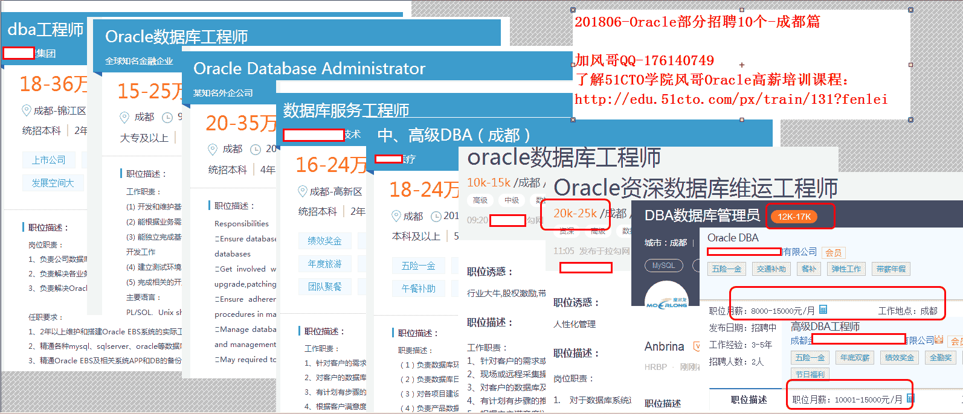Click the 201806-Oracle部分招聘10个-成都篇 heading

pyautogui.click(x=697, y=22)
